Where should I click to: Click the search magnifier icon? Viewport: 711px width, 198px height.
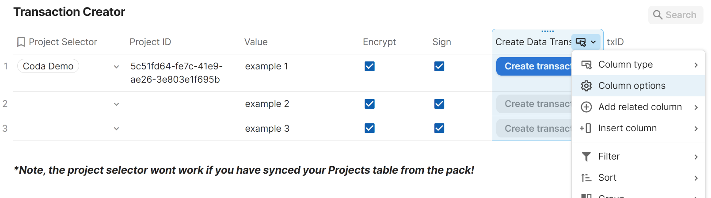click(x=658, y=15)
